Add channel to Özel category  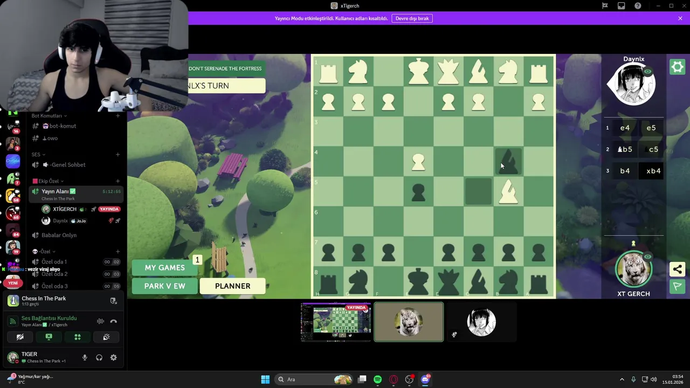118,252
